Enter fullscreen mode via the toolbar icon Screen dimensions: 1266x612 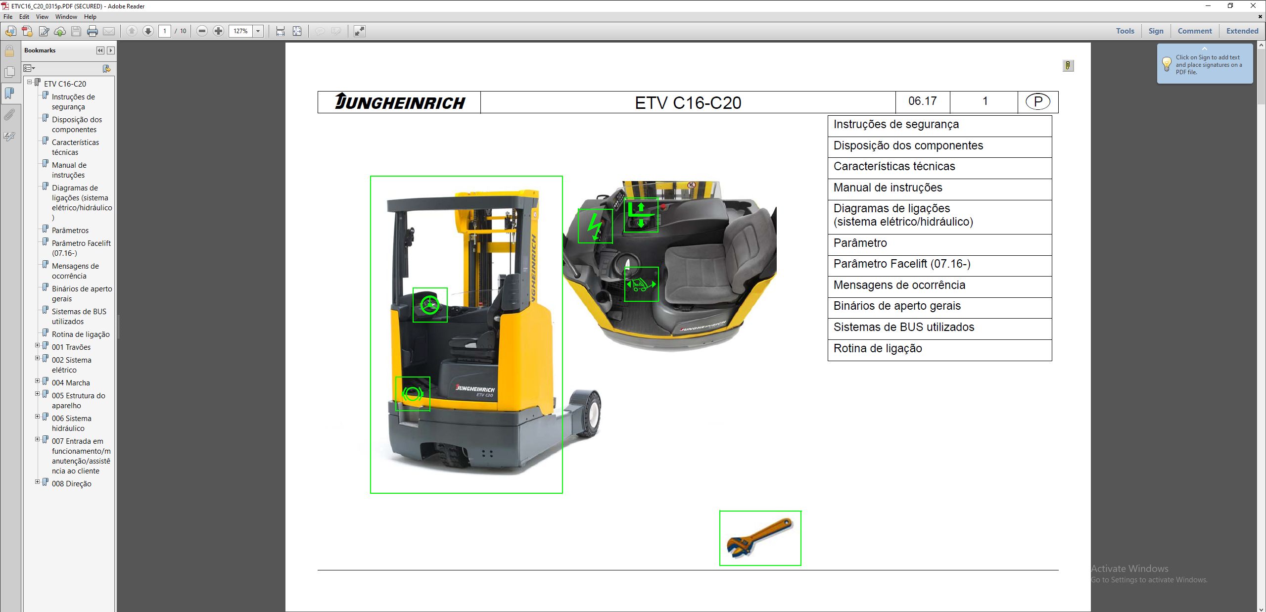[x=358, y=31]
